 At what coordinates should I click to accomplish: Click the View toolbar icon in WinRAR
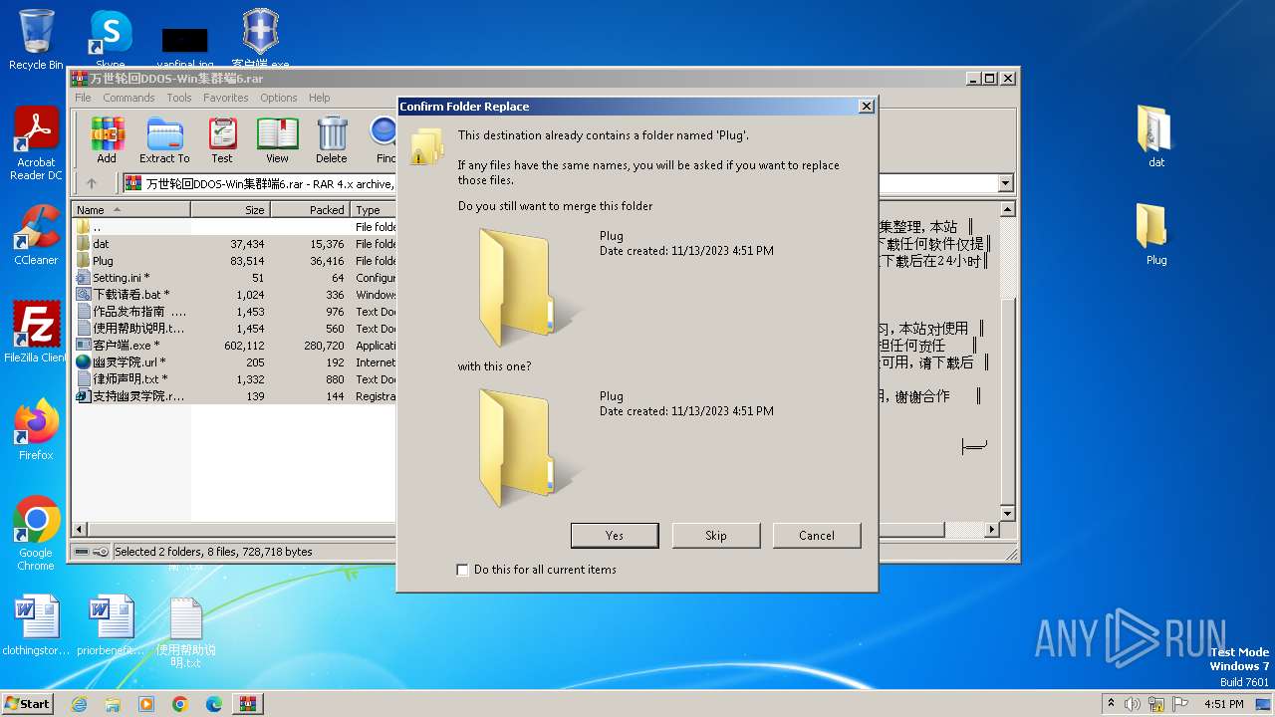277,140
